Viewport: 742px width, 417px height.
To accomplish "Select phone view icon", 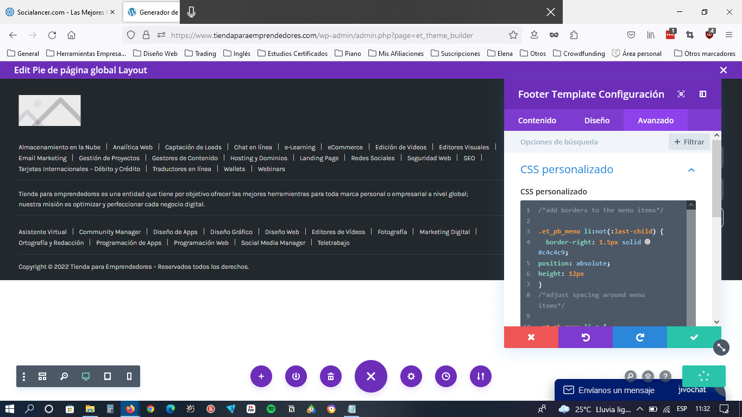I will 129,376.
